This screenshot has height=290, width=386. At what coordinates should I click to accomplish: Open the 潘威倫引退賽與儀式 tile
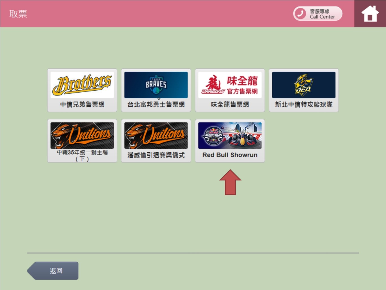156,141
